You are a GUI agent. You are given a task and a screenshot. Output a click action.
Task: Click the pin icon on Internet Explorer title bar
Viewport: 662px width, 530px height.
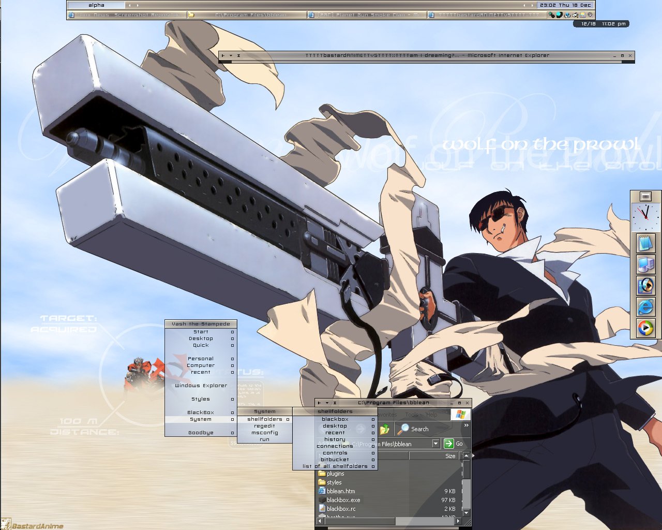[223, 55]
